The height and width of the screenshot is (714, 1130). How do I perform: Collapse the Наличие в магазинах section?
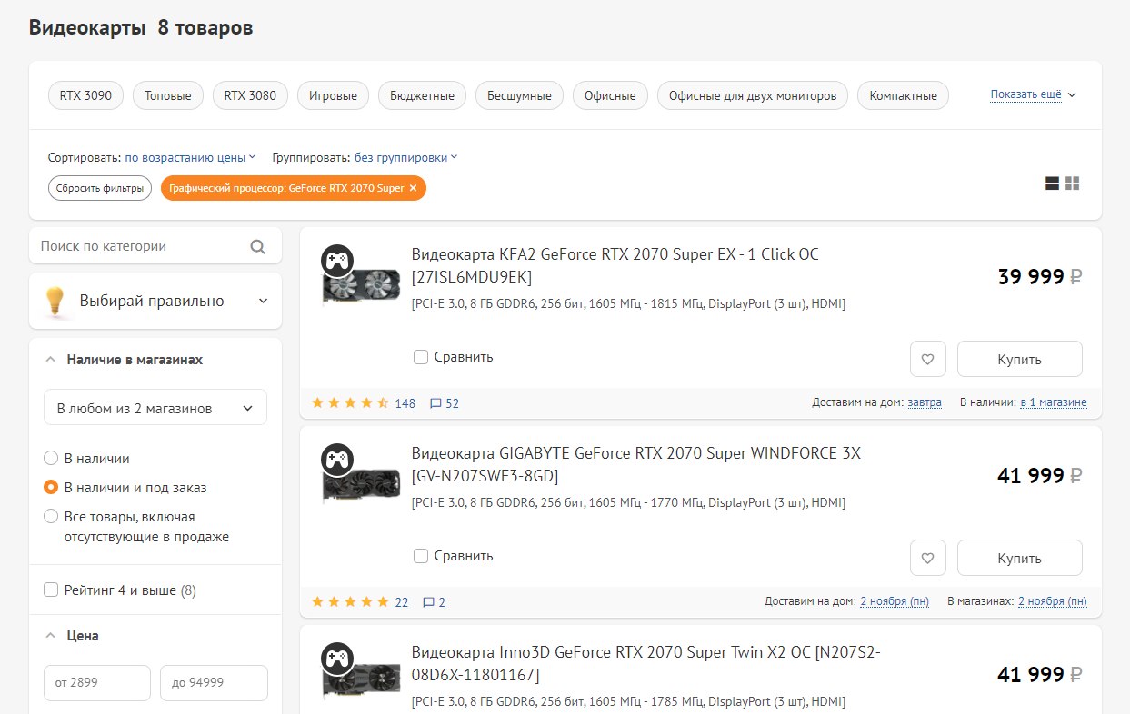point(125,360)
